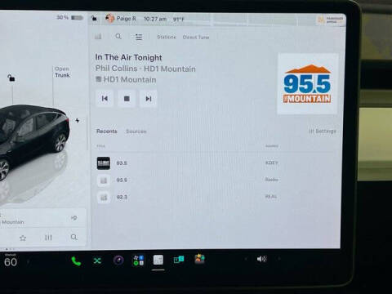Unlock car via padlock icon by car
This screenshot has height=294, width=392.
point(11,78)
